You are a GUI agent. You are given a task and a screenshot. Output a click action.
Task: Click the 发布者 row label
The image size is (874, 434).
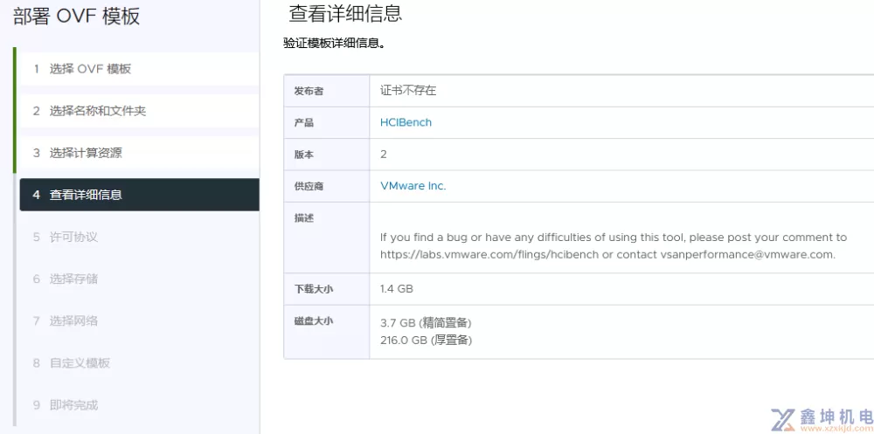pos(309,91)
